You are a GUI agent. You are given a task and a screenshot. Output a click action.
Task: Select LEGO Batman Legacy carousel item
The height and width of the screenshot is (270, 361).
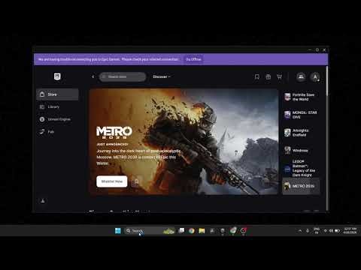(x=301, y=169)
